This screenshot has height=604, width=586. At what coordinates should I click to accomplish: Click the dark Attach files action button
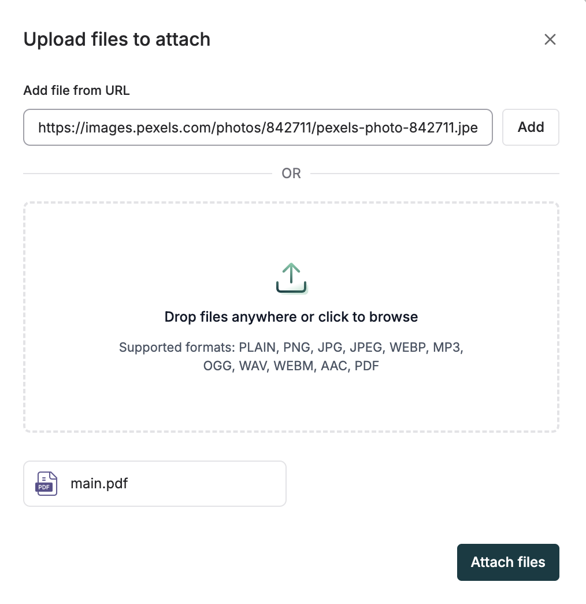click(x=507, y=562)
